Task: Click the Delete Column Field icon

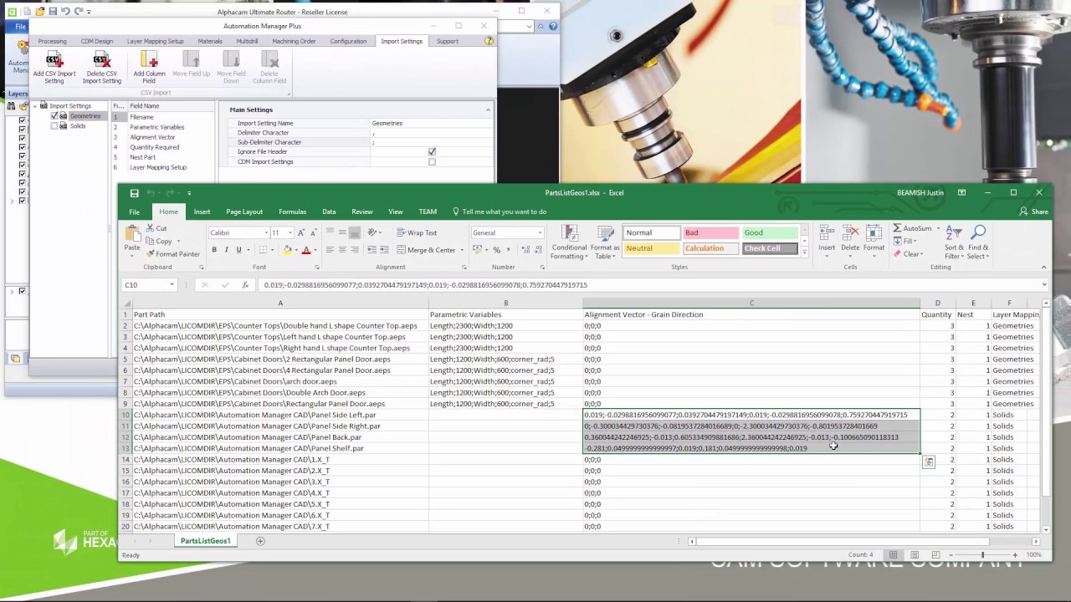Action: (269, 59)
